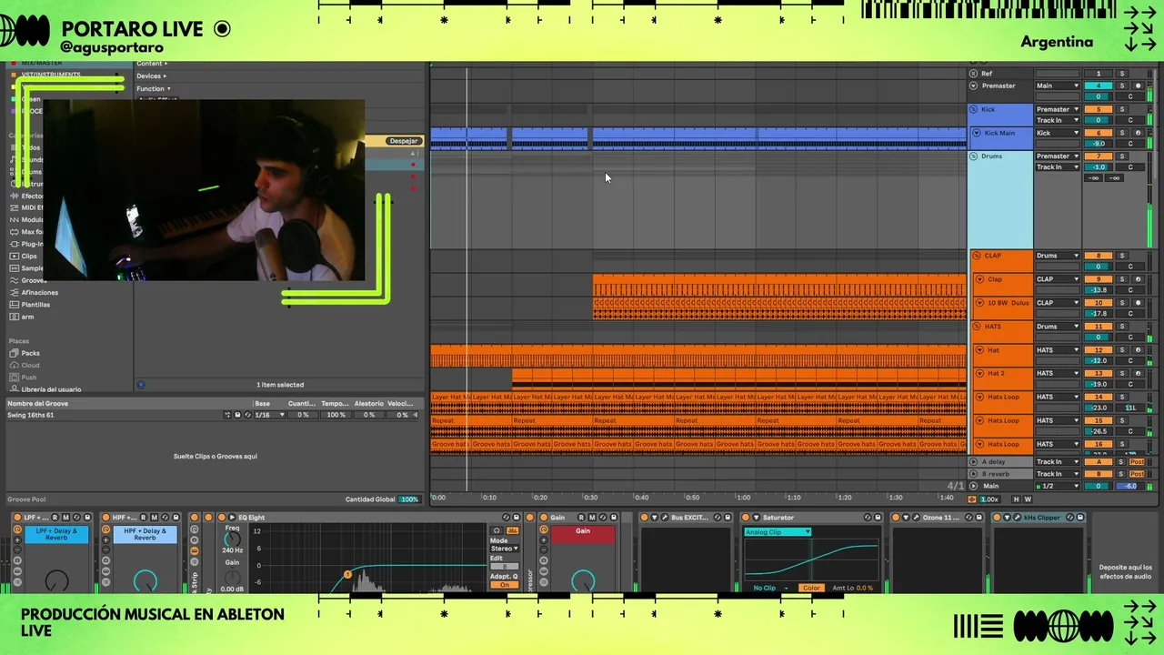Arm the Kick Main track for recording
Screen dimensions: 1164x655
coord(1138,133)
